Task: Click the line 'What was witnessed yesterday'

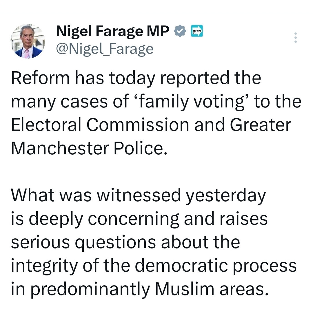Action: (x=138, y=195)
